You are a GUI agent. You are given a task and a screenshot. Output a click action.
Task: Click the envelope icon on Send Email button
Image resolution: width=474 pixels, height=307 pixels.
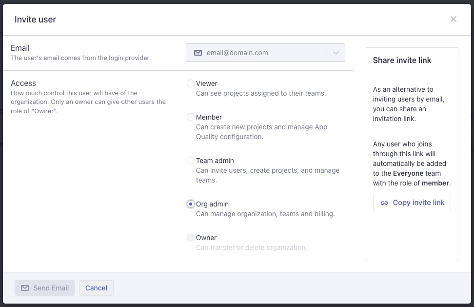[x=25, y=288]
